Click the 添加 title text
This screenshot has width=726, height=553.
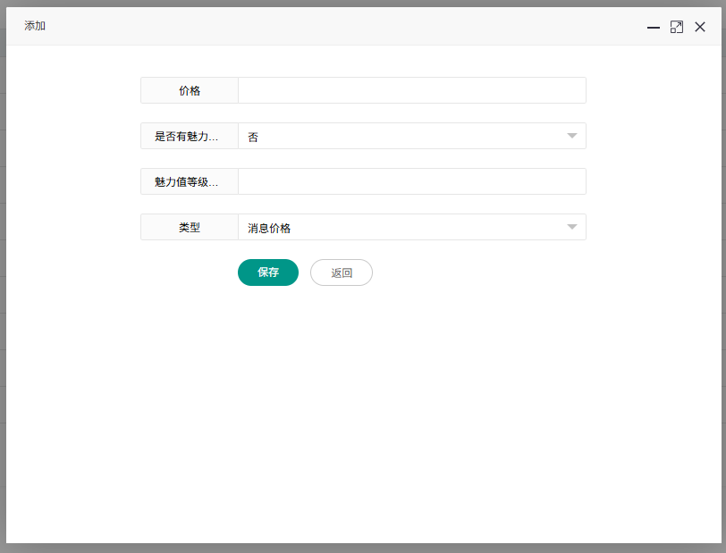pyautogui.click(x=35, y=27)
